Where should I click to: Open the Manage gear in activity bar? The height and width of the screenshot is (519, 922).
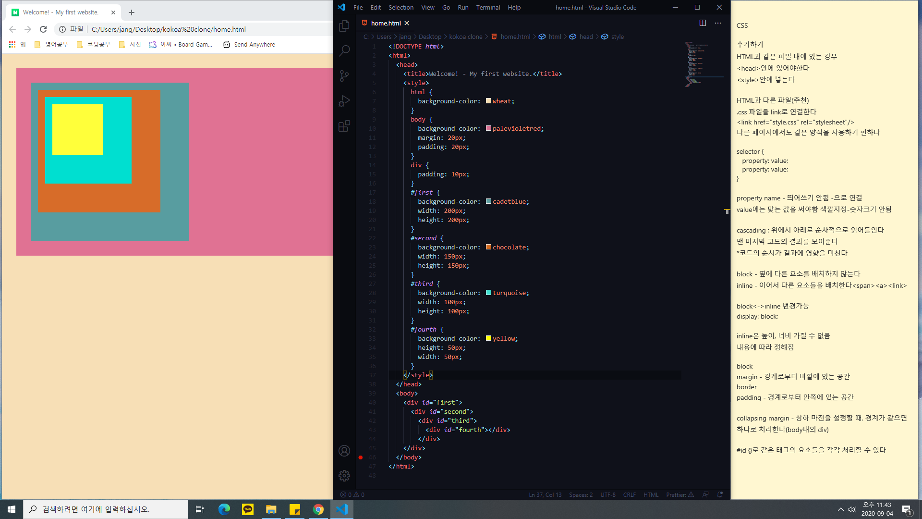pos(344,476)
